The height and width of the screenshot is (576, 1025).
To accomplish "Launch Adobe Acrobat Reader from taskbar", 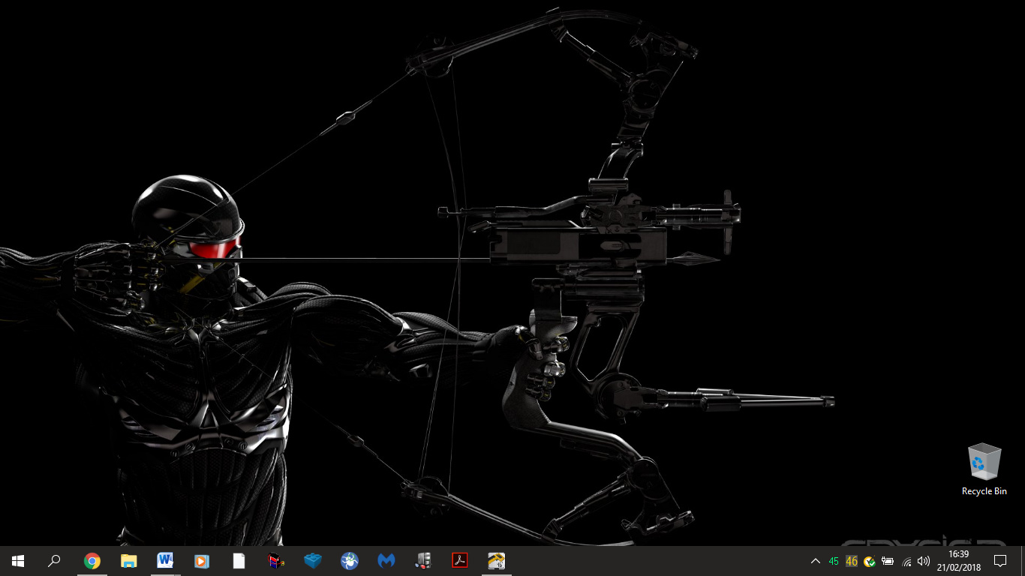I will pos(459,561).
